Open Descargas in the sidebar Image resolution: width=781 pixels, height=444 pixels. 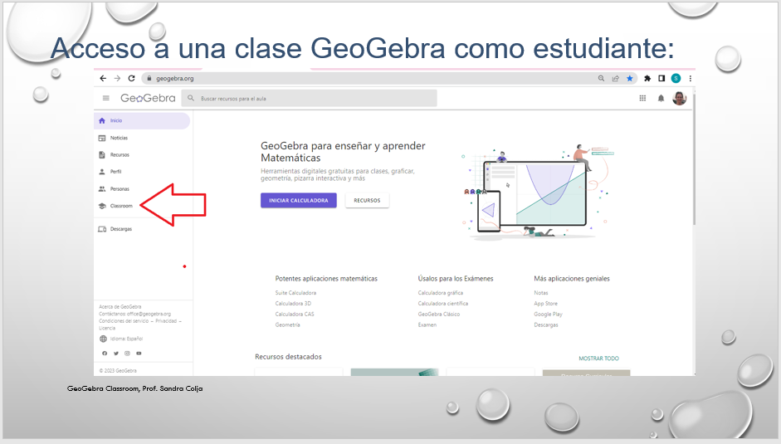[143, 229]
